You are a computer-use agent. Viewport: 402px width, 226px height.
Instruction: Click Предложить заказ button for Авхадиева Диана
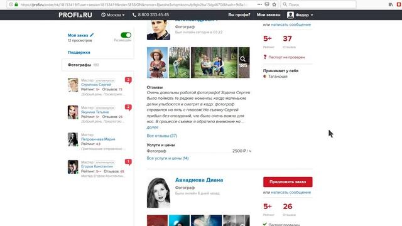[288, 181]
